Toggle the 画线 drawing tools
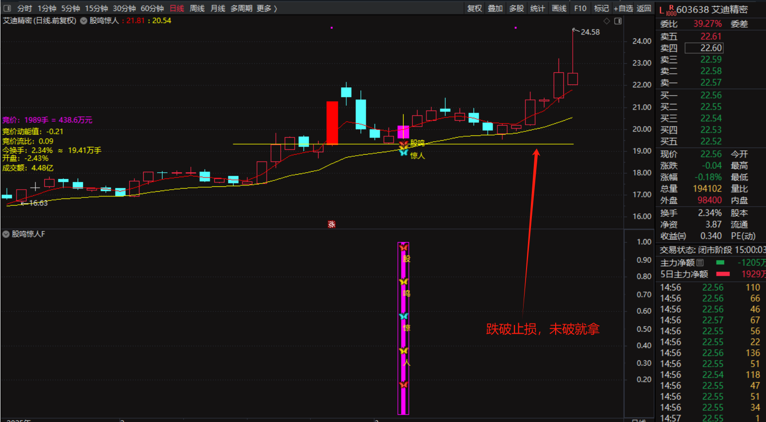The width and height of the screenshot is (766, 422). (x=559, y=8)
